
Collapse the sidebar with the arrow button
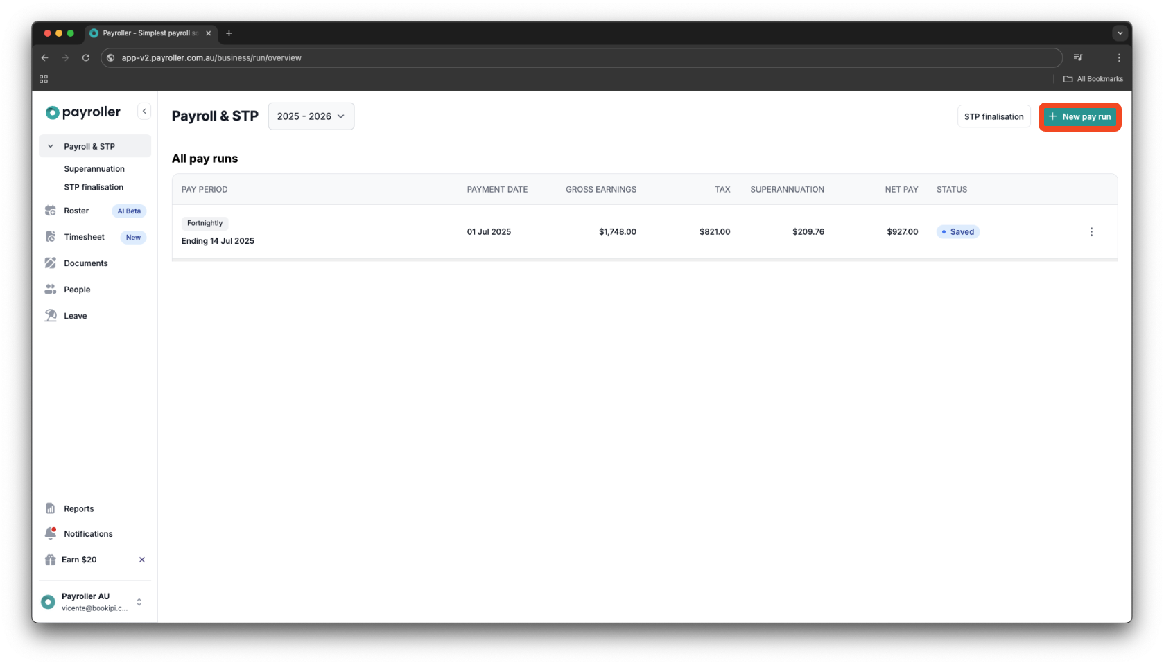coord(144,111)
